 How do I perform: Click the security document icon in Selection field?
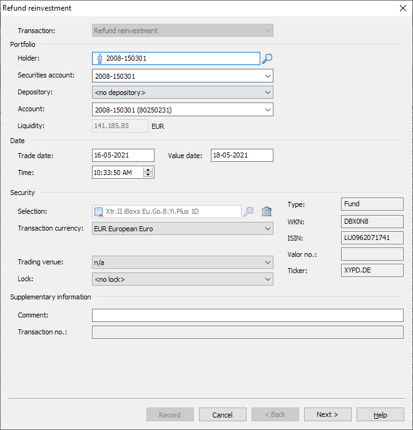click(99, 212)
